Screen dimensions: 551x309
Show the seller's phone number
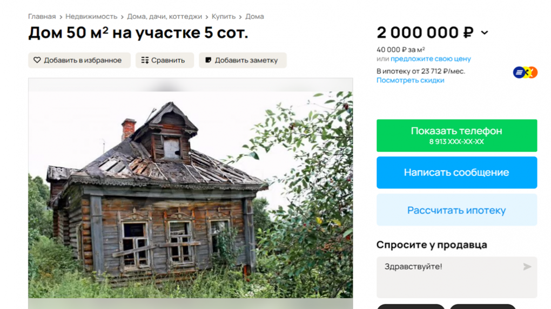(x=457, y=135)
